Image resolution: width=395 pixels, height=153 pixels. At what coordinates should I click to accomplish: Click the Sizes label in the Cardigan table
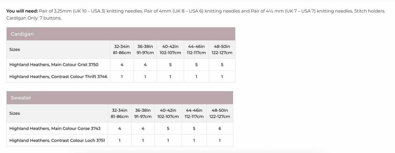click(x=15, y=50)
